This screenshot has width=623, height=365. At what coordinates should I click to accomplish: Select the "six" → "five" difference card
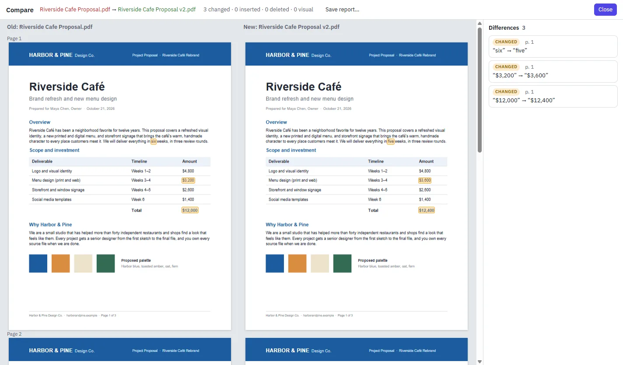point(553,46)
